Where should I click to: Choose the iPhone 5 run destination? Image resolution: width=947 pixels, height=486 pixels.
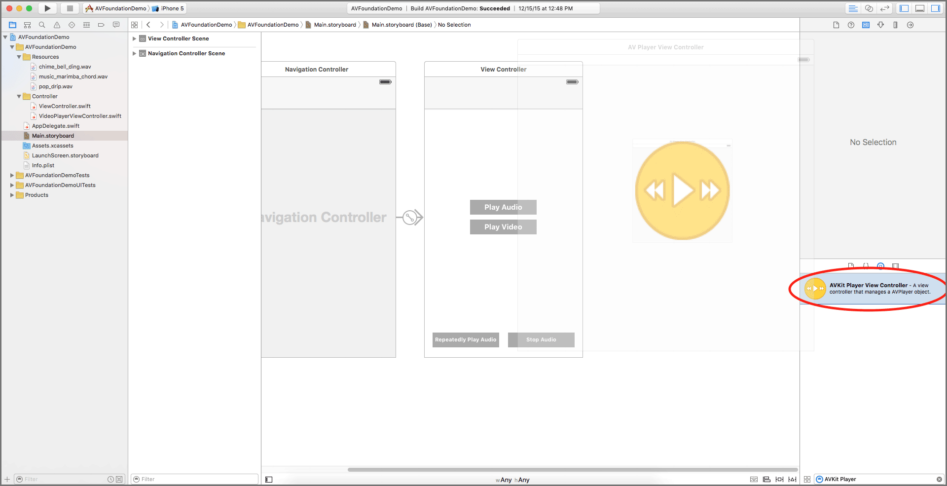168,8
